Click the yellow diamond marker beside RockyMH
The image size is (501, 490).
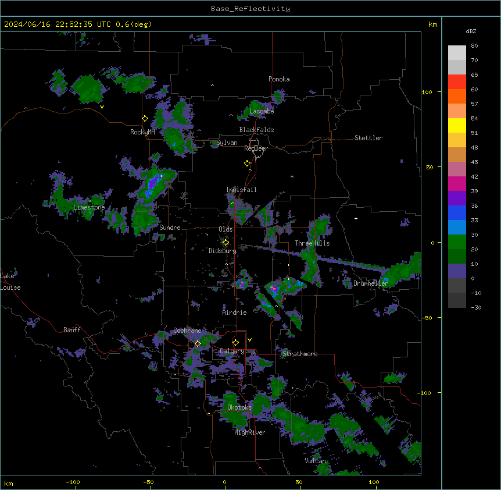pyautogui.click(x=145, y=119)
